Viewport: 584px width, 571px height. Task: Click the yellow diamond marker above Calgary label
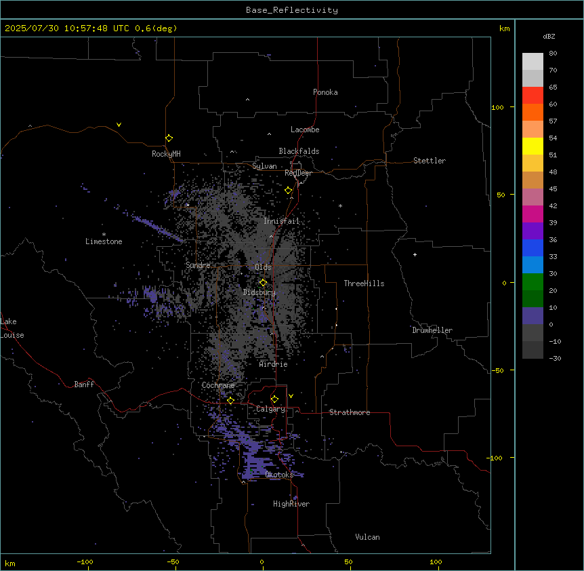coord(274,399)
